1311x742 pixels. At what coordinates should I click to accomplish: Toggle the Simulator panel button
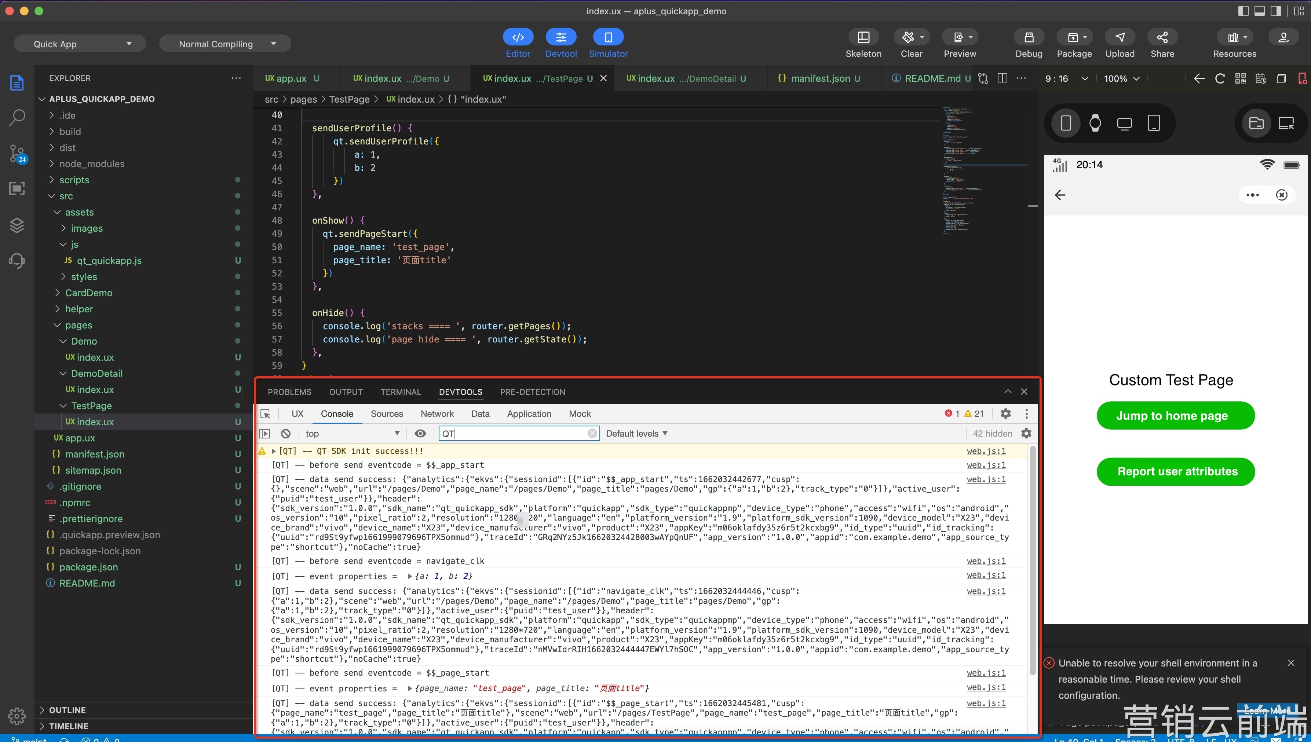(x=608, y=37)
